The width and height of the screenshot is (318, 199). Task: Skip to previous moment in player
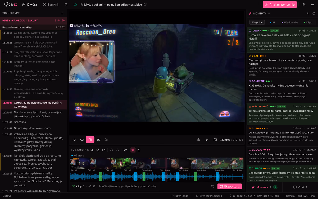74,140
